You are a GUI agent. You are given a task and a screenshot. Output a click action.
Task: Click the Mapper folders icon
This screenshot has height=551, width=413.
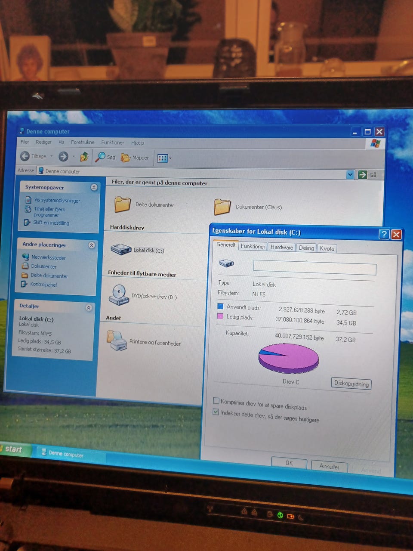126,158
